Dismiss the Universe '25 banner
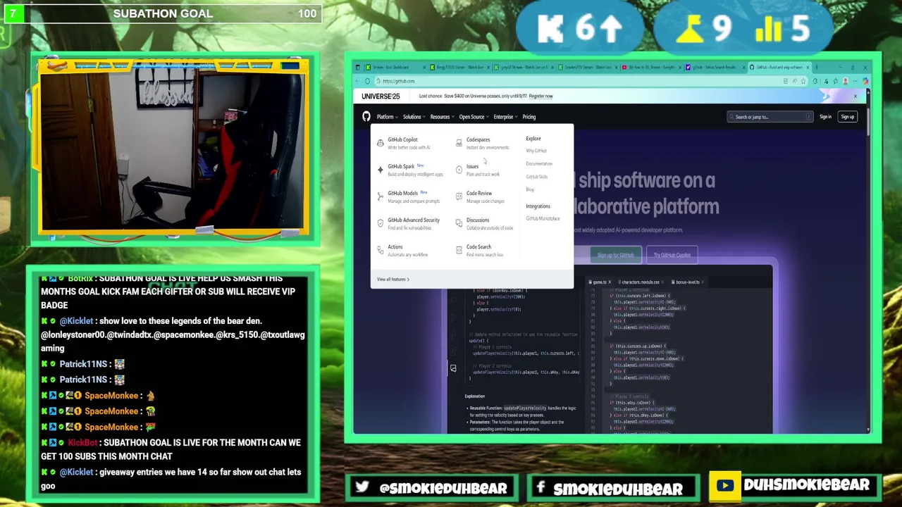The image size is (902, 507). pos(855,96)
